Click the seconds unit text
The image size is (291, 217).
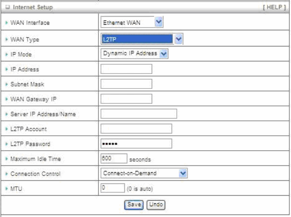pos(140,160)
